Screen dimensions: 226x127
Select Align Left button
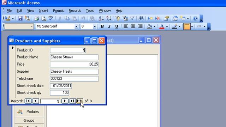click(126, 26)
